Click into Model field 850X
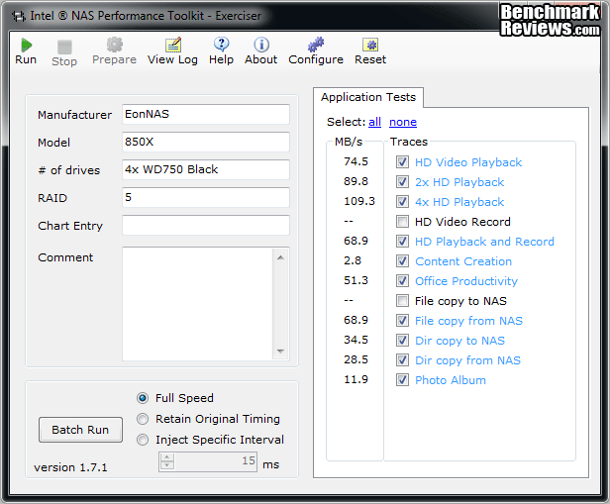The image size is (610, 504). (x=206, y=142)
